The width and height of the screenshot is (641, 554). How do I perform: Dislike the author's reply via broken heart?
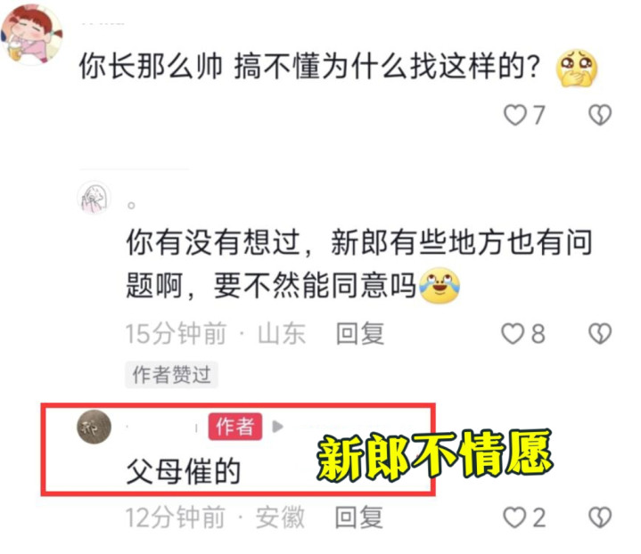click(x=600, y=517)
